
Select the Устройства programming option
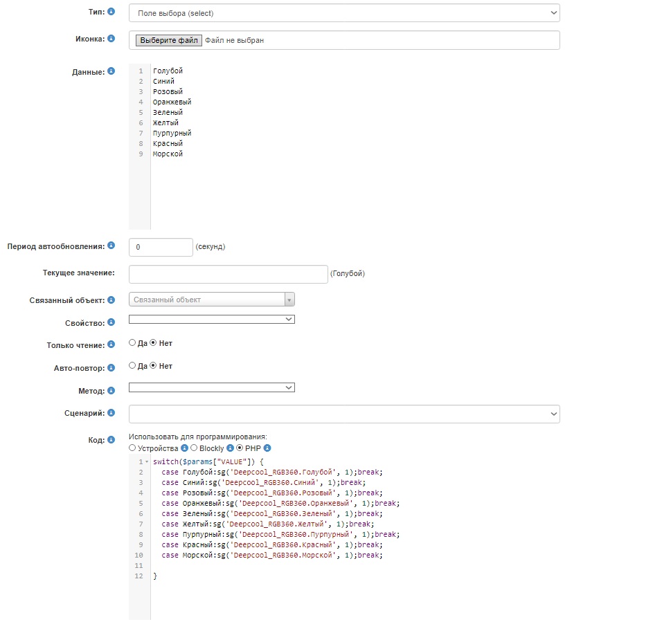coord(132,448)
